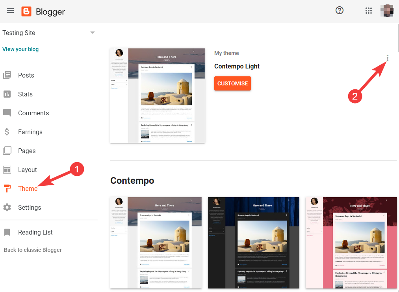399x292 pixels.
Task: Click the View your blog link
Action: [x=20, y=49]
